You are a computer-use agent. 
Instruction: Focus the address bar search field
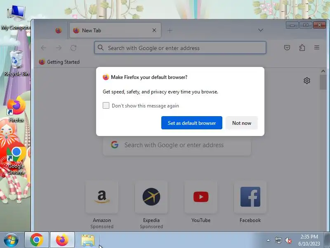pyautogui.click(x=180, y=48)
